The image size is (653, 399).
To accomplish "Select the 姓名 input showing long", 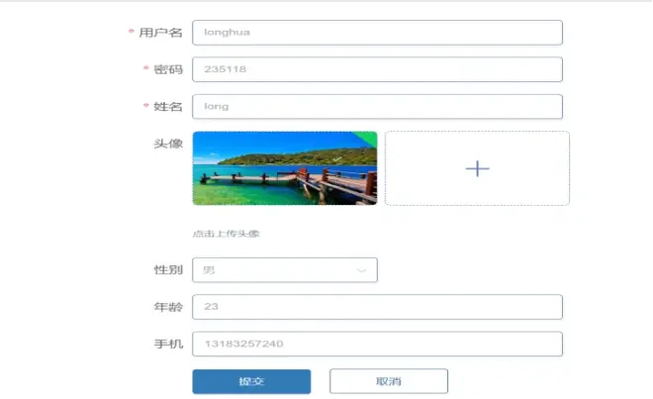I will coord(377,106).
